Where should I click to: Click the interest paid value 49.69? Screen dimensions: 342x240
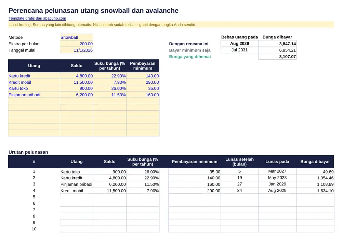(x=315, y=171)
